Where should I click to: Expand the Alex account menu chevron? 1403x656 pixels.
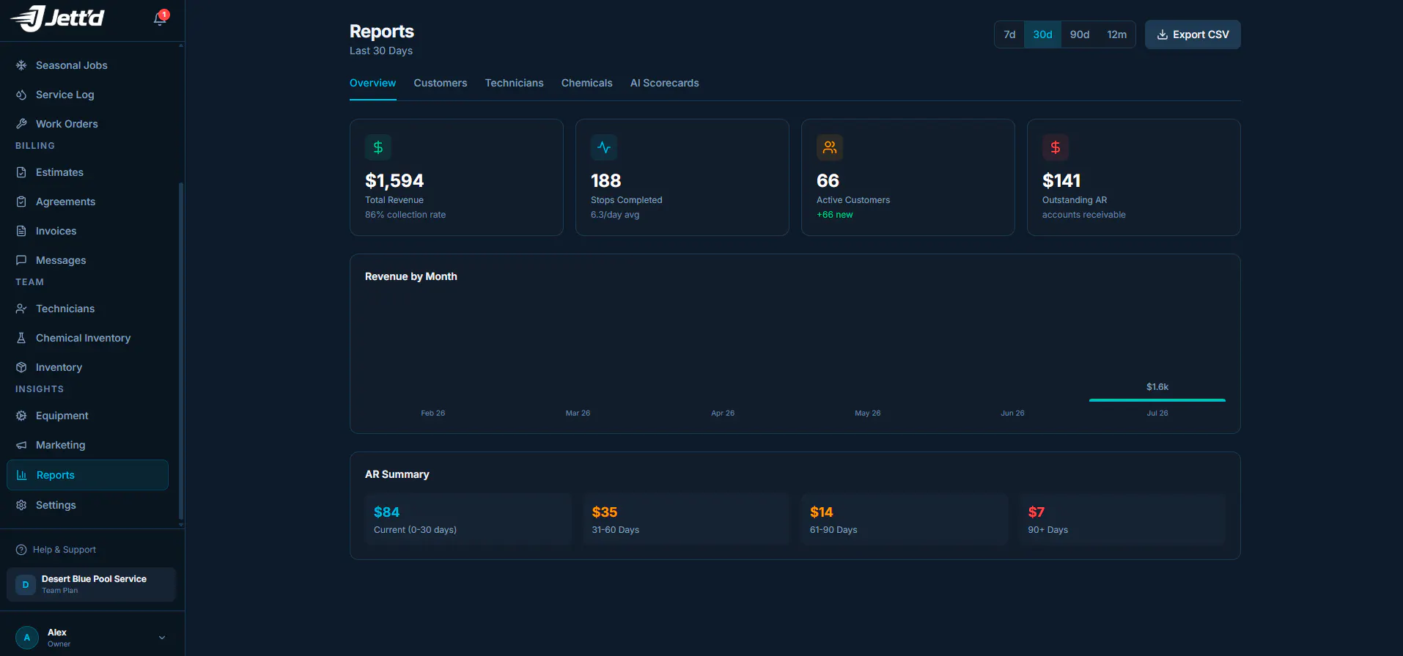162,638
